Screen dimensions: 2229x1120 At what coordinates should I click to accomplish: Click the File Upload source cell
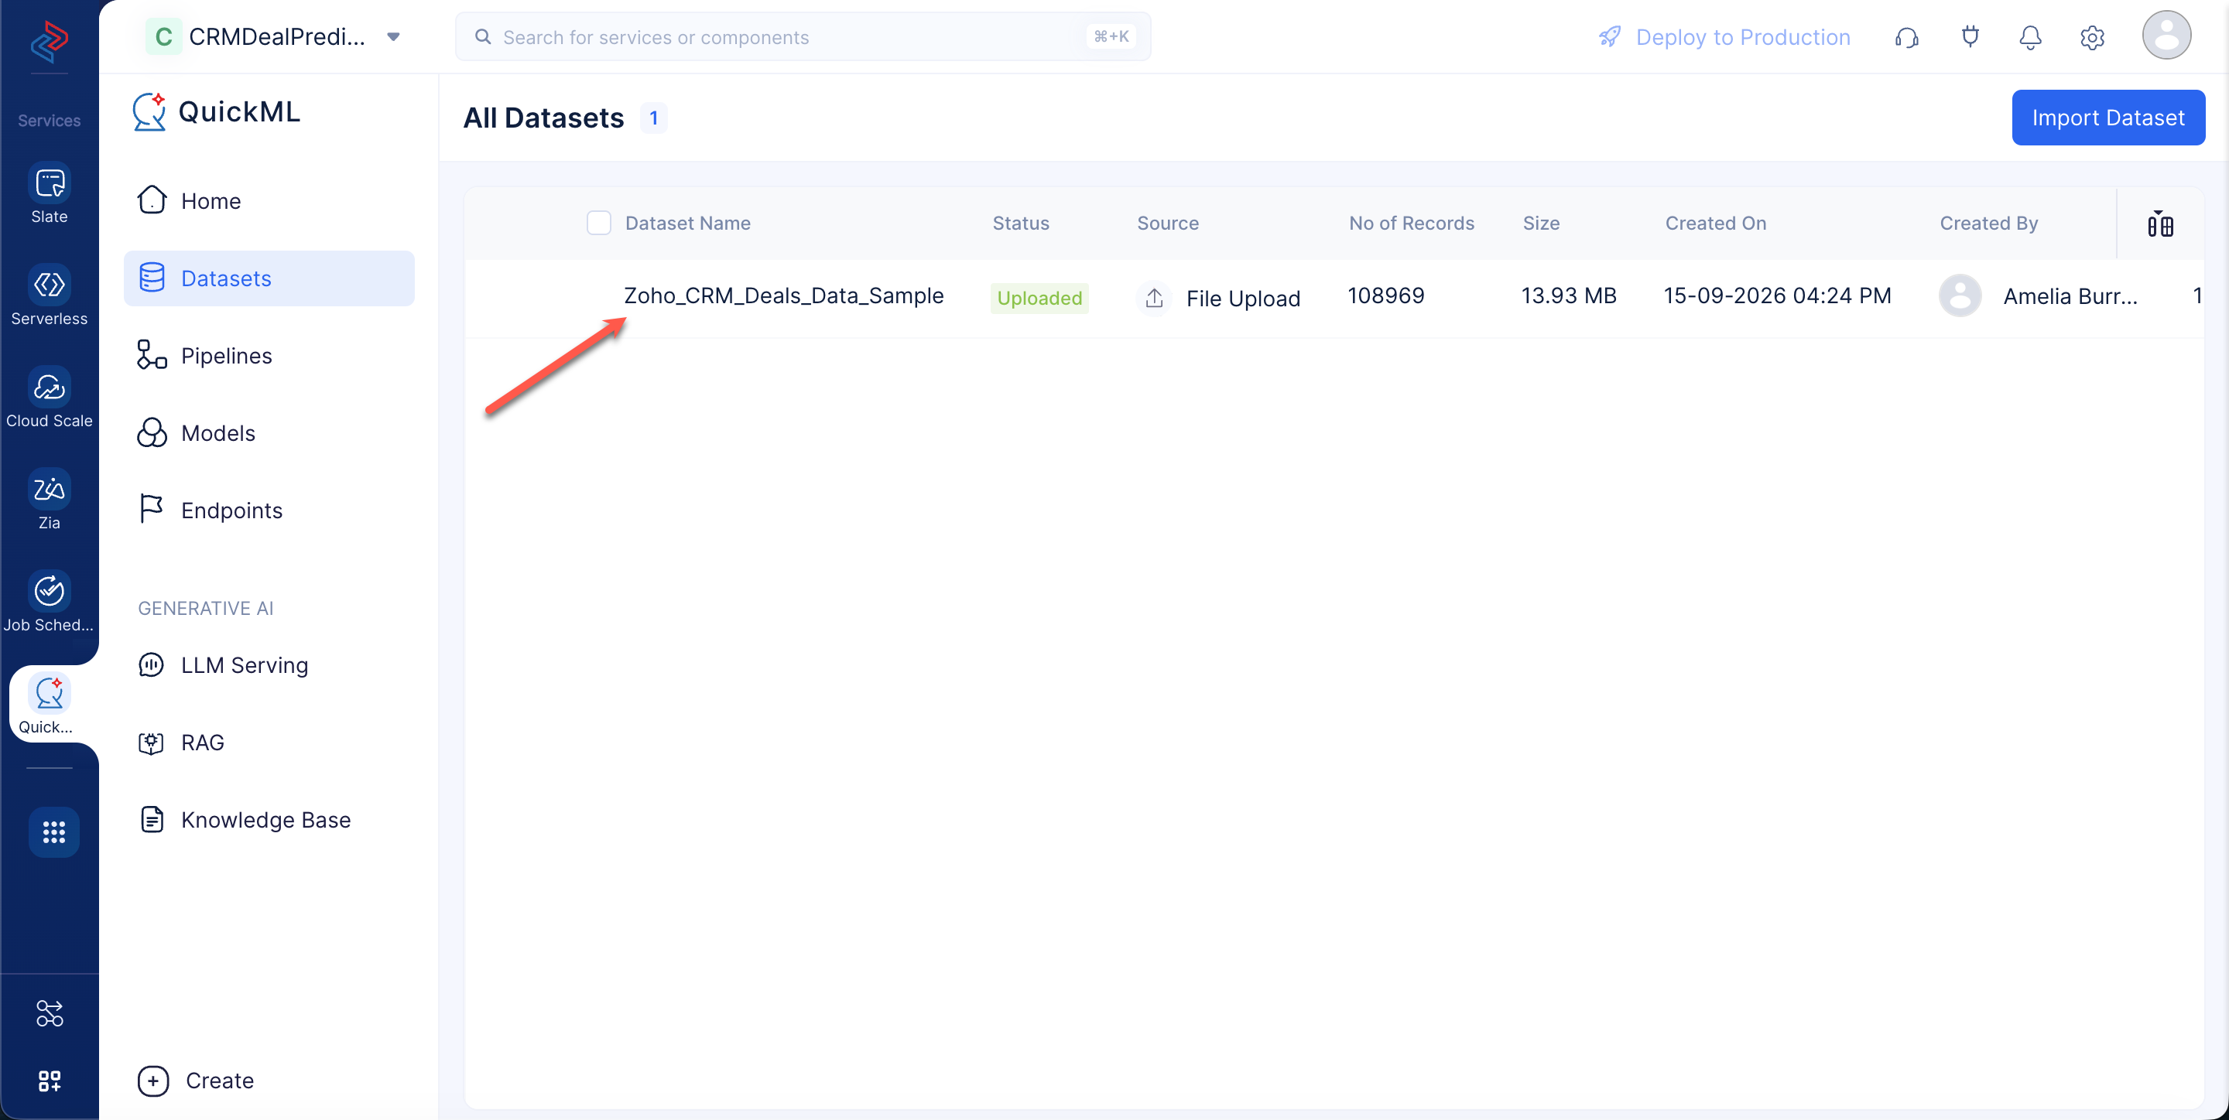point(1218,298)
